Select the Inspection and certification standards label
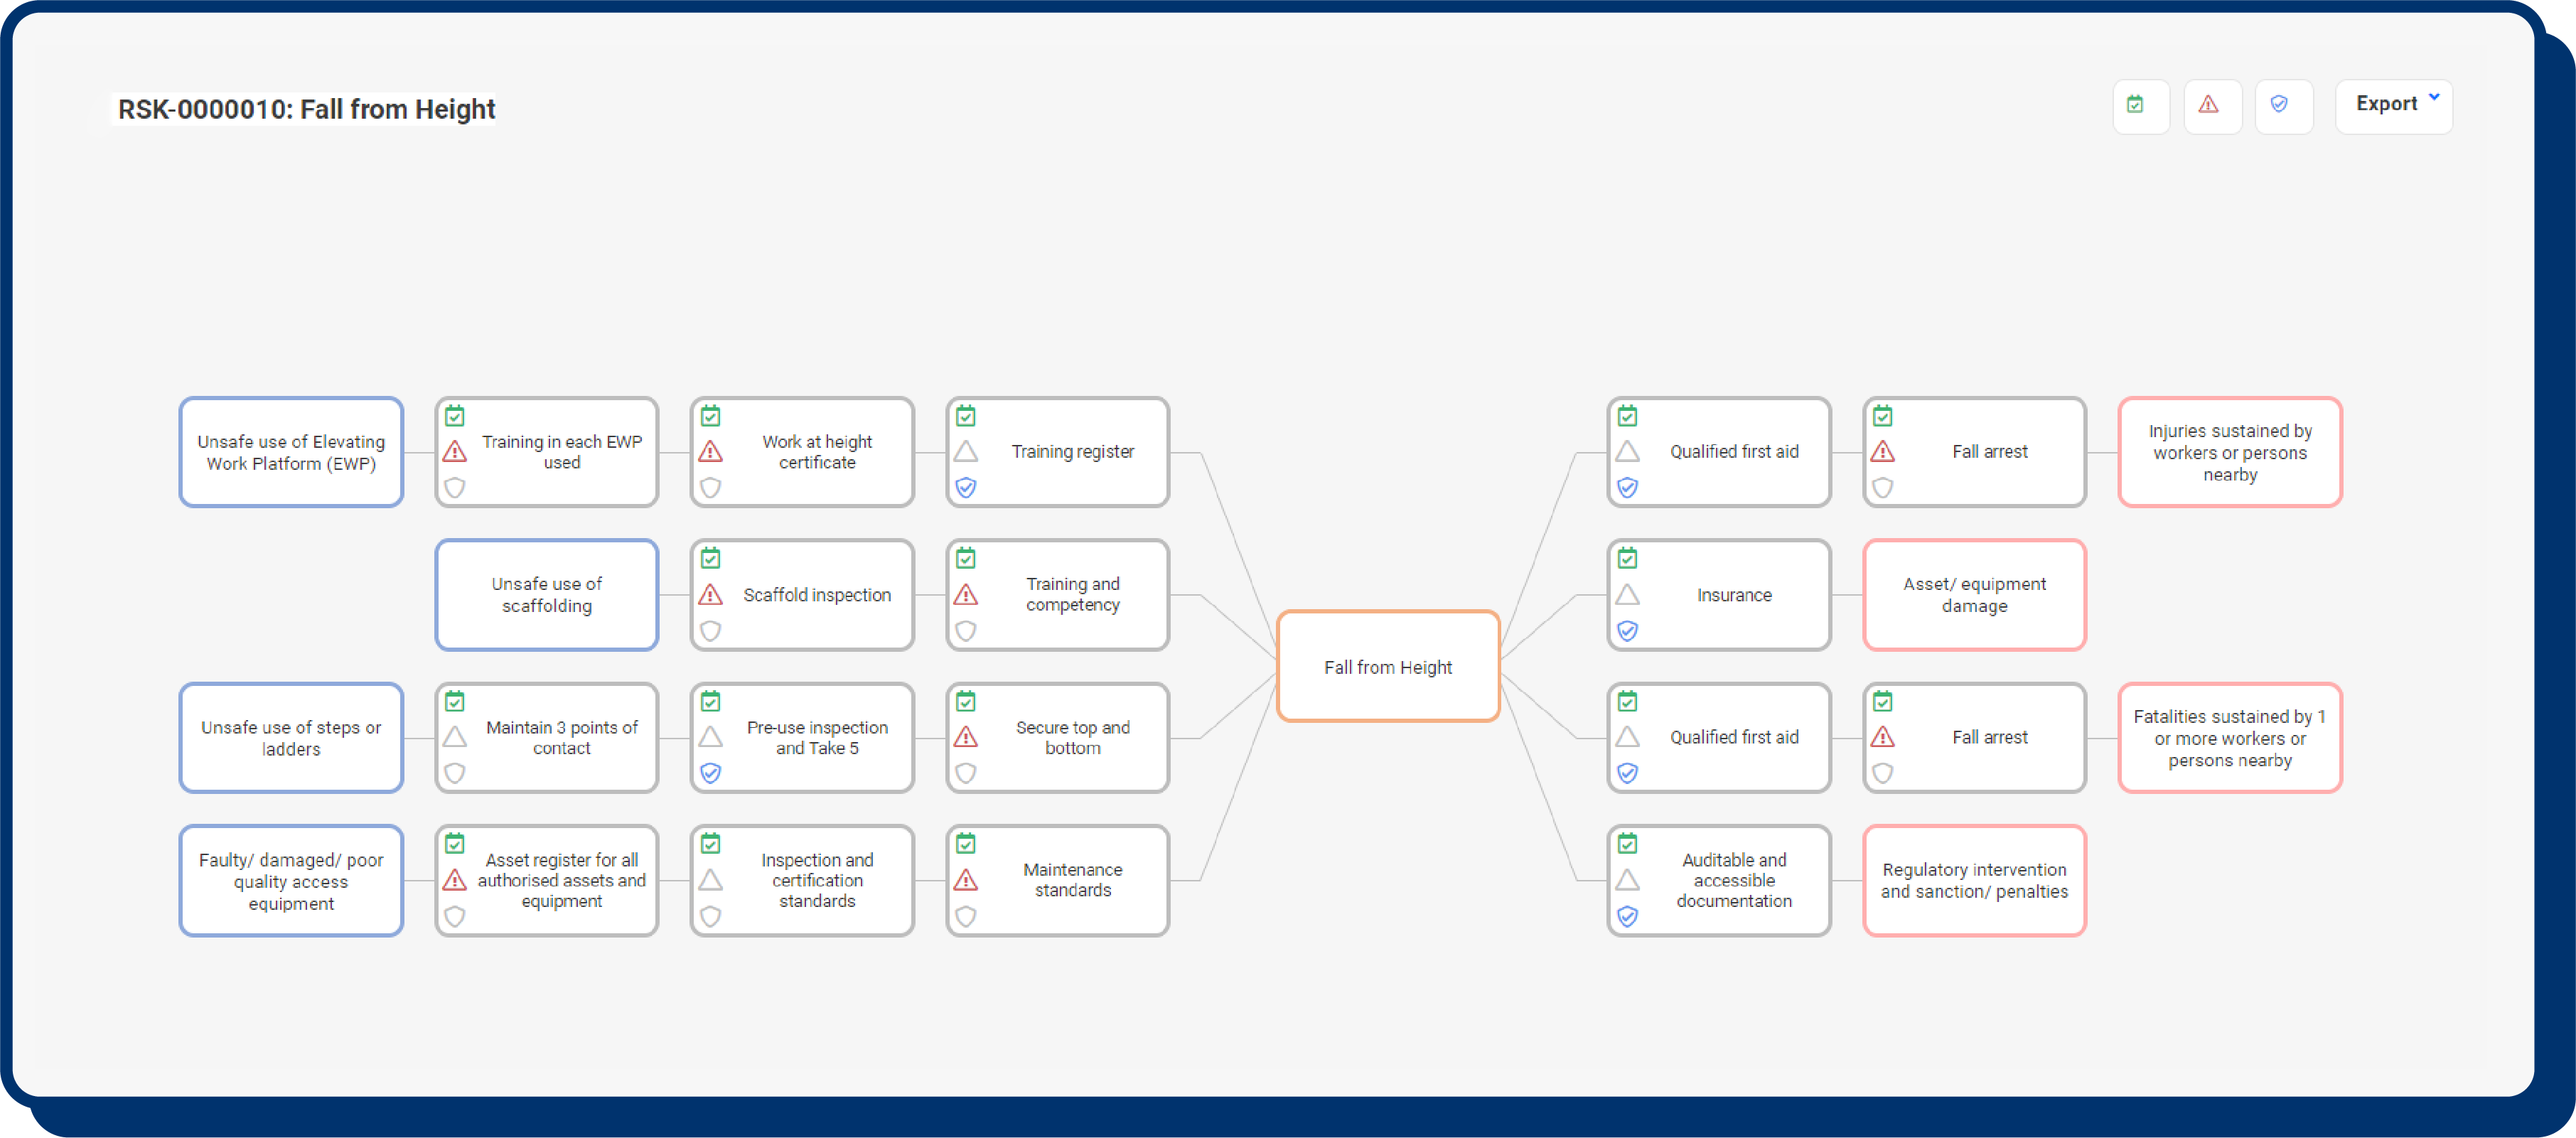The width and height of the screenshot is (2576, 1138). point(817,880)
